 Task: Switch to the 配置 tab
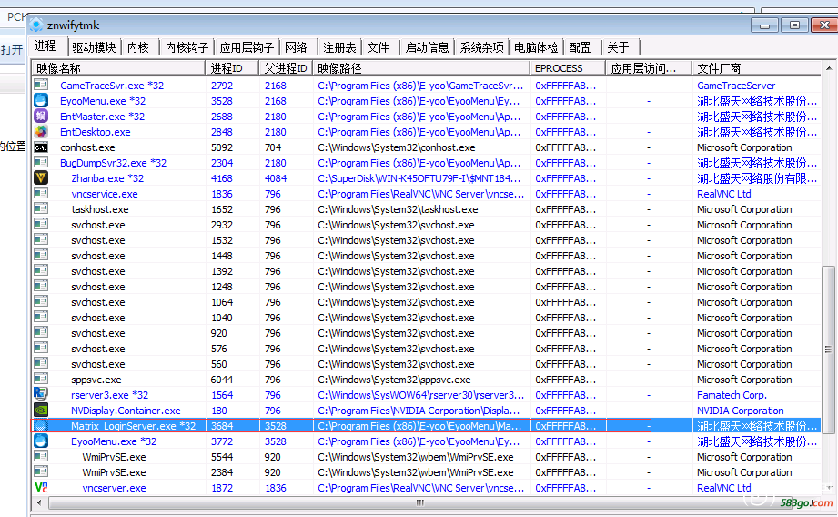(580, 47)
